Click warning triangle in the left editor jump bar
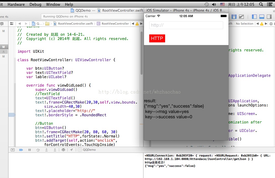Image resolution: width=275 pixels, height=178 pixels. tap(137, 24)
